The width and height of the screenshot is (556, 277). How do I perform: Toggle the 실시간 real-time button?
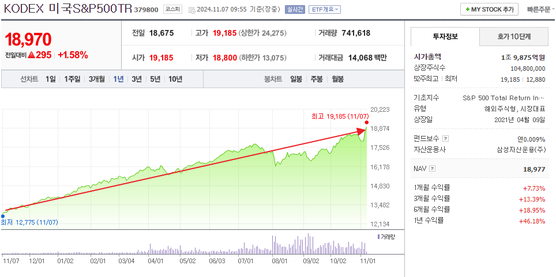pos(295,10)
